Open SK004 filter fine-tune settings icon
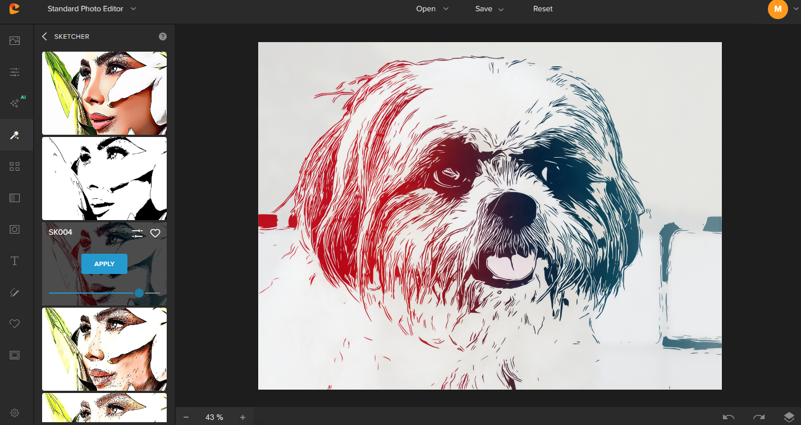The width and height of the screenshot is (801, 425). click(x=138, y=233)
